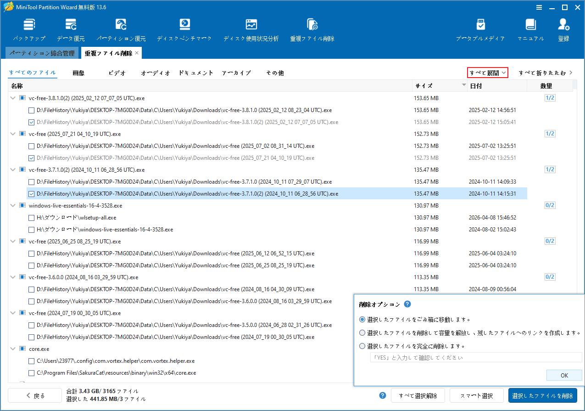Open the マニュアル manual
Screen dimensions: 585x411
530,30
